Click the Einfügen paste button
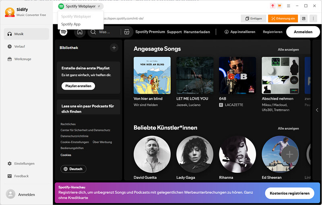 [x=254, y=19]
